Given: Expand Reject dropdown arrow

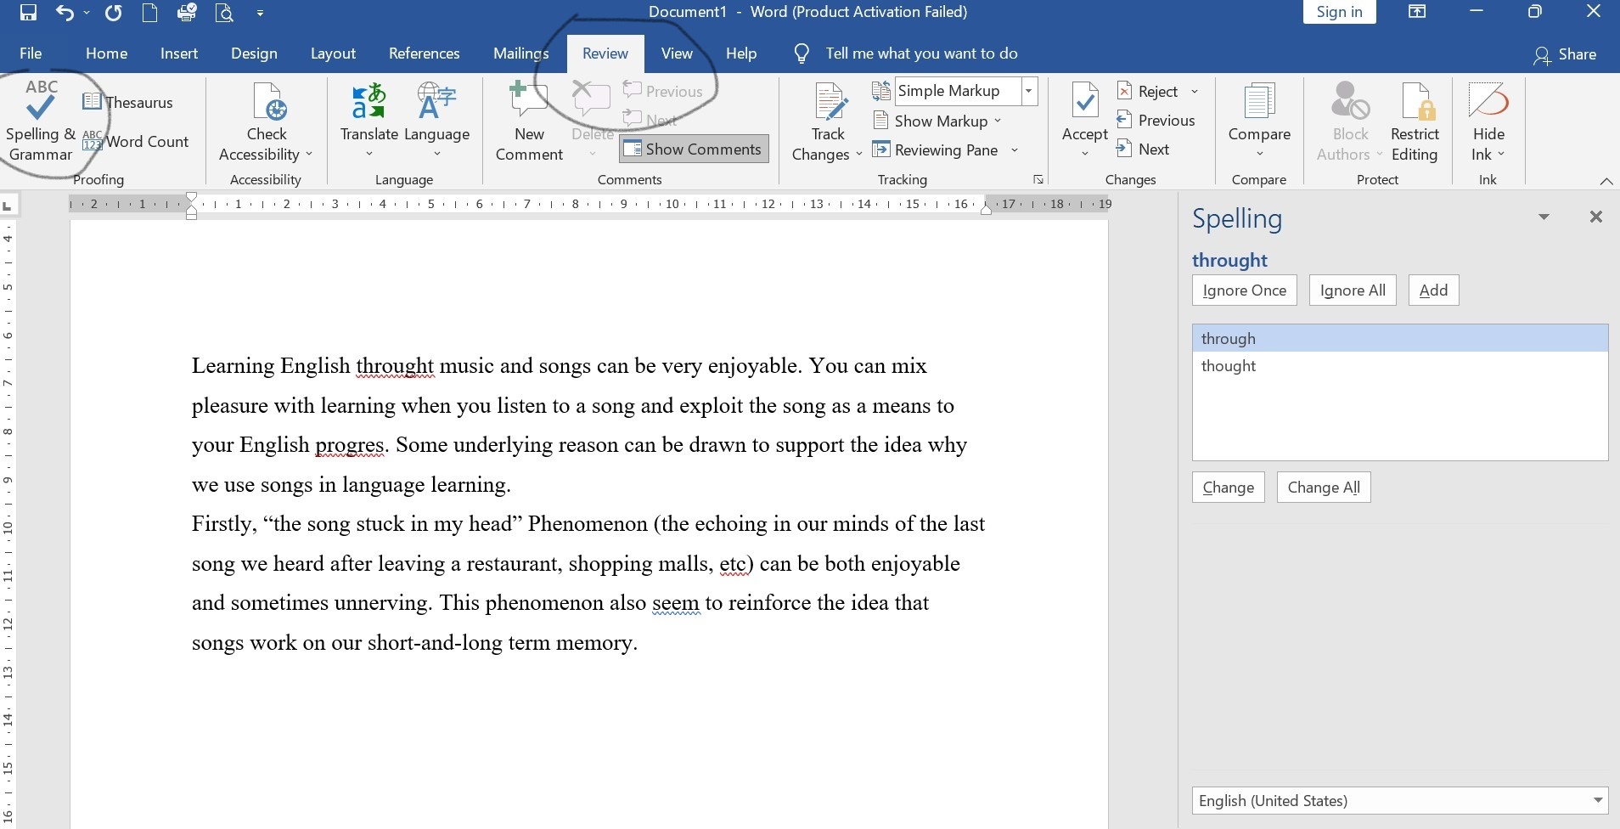Looking at the screenshot, I should pos(1195,91).
